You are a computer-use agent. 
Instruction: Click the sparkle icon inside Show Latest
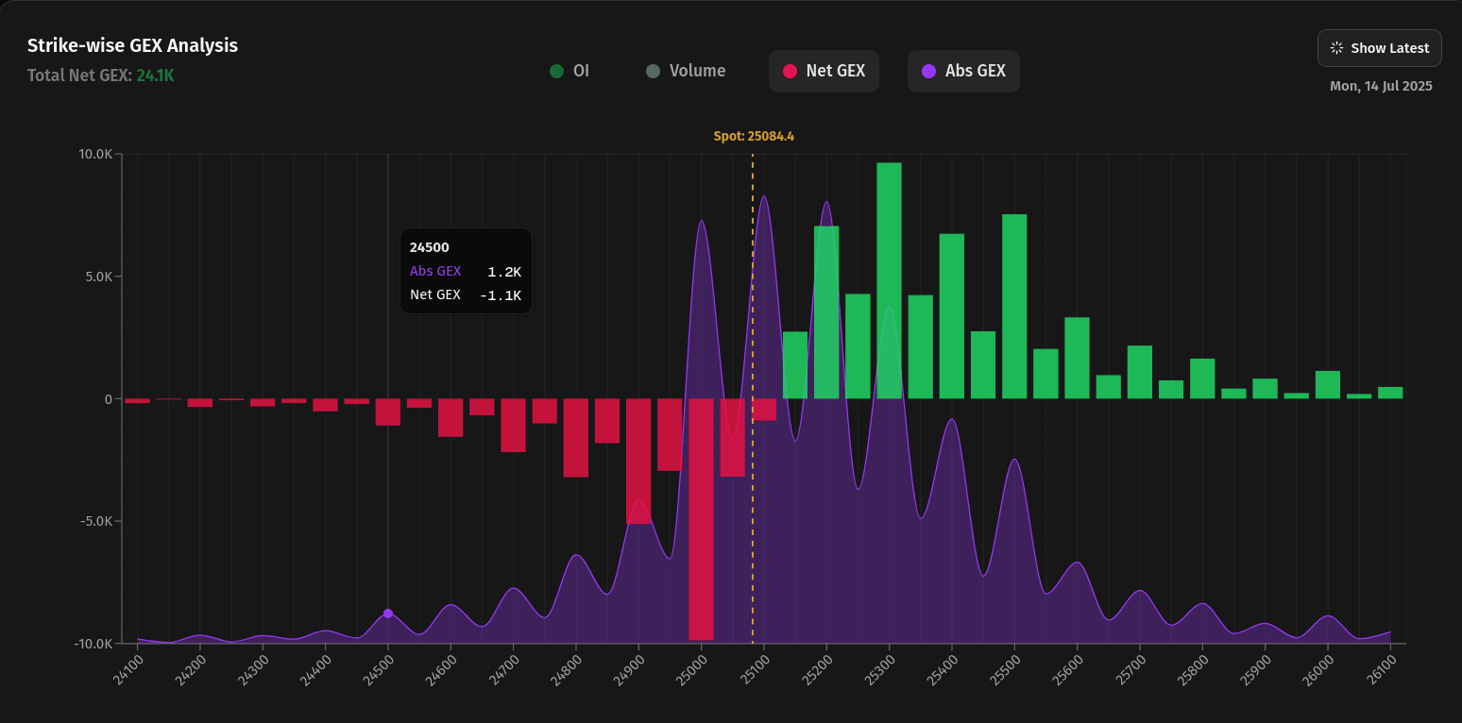pos(1335,47)
